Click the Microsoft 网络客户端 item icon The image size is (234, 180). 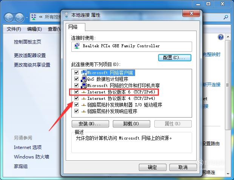coord(84,73)
